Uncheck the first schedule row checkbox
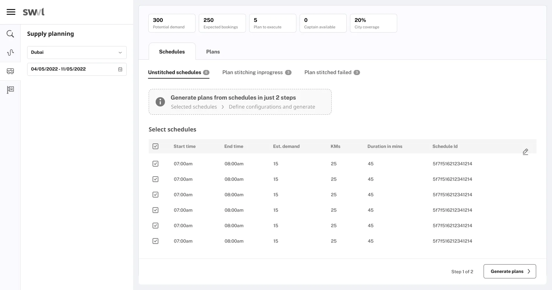The image size is (552, 290). pos(155,164)
